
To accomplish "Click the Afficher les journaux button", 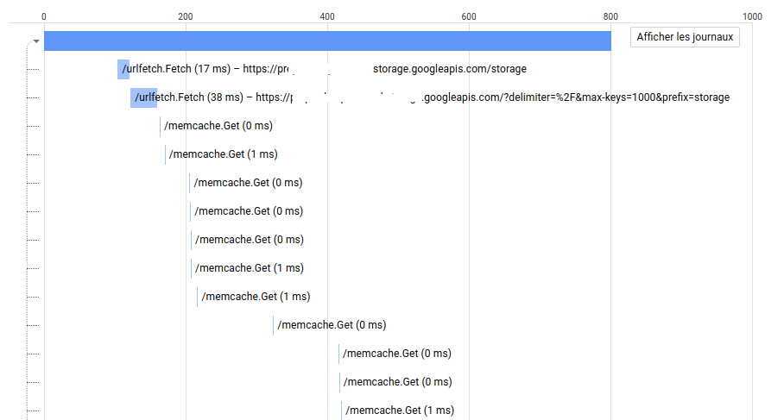I will coord(685,37).
